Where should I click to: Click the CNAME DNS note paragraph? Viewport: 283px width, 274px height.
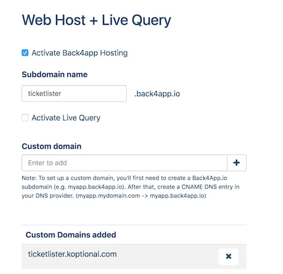[131, 187]
